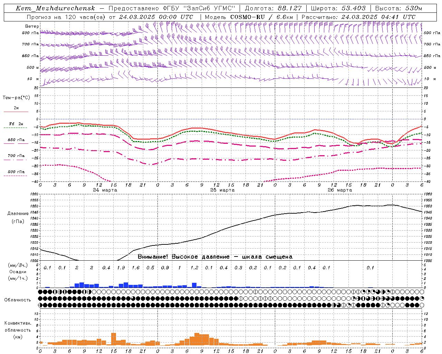Click the 1.2 precipitation value

pos(194,268)
